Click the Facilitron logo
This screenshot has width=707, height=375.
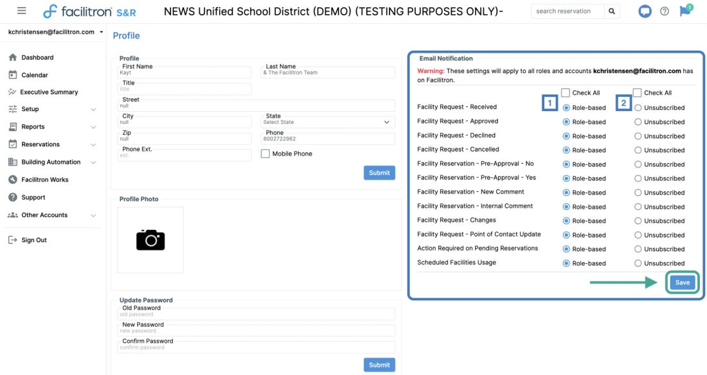(x=89, y=12)
